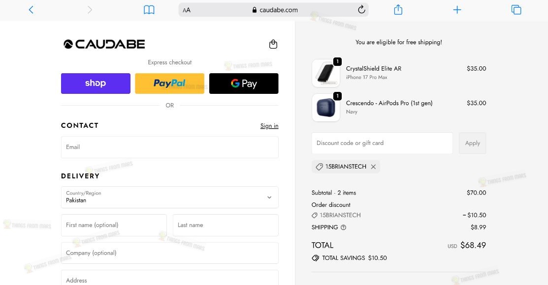The image size is (548, 285).
Task: Click the 'Express checkout' label
Action: pyautogui.click(x=170, y=62)
